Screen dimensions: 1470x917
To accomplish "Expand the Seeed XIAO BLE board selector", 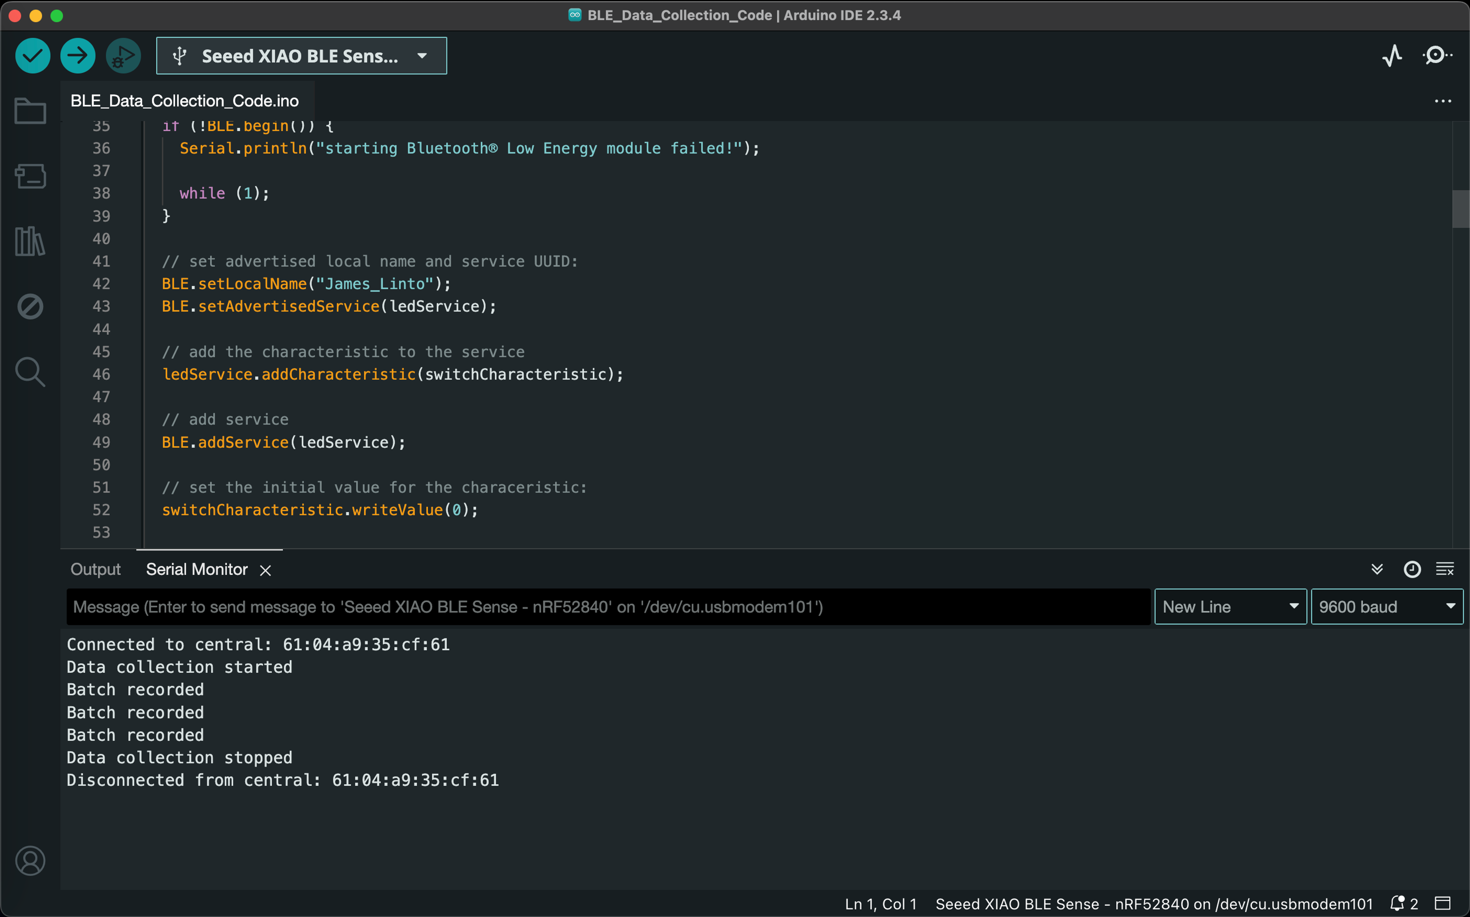I will click(301, 56).
